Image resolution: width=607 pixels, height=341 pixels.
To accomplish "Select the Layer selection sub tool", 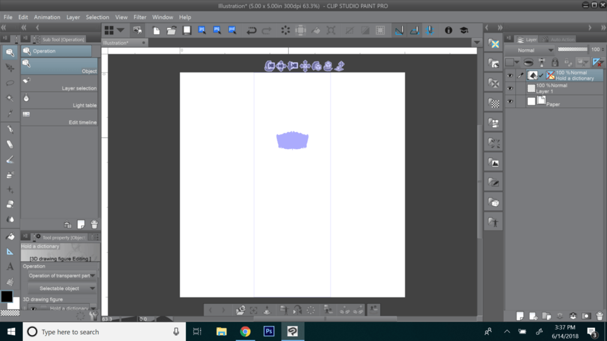I will coord(59,84).
